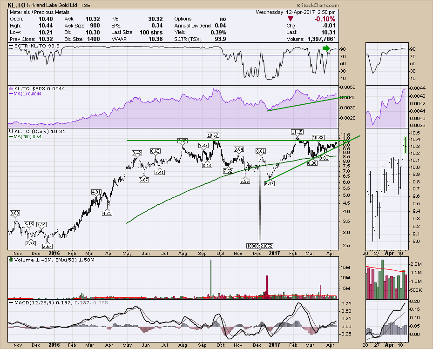
Task: Select the Prev Close value
Action: tap(46, 39)
